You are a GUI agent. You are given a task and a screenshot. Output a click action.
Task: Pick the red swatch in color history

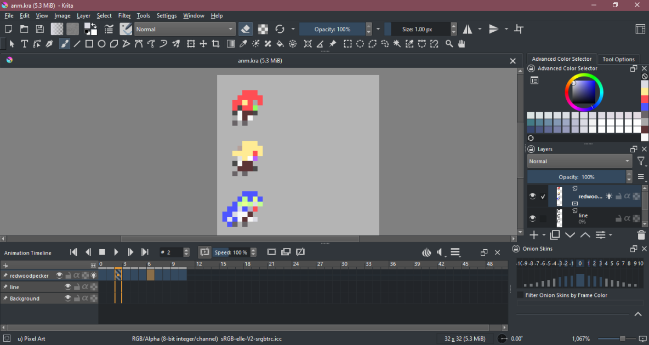tap(645, 99)
